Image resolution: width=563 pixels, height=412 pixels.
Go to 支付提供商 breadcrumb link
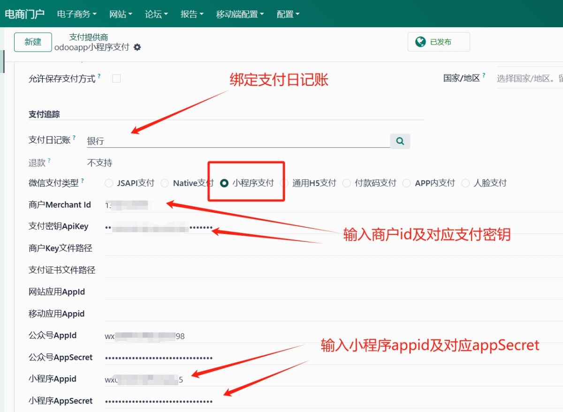click(x=89, y=37)
